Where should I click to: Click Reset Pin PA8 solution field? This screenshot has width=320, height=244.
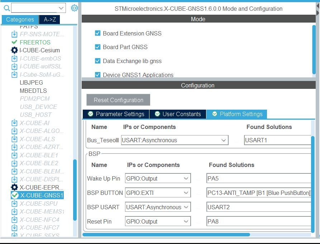click(x=259, y=221)
